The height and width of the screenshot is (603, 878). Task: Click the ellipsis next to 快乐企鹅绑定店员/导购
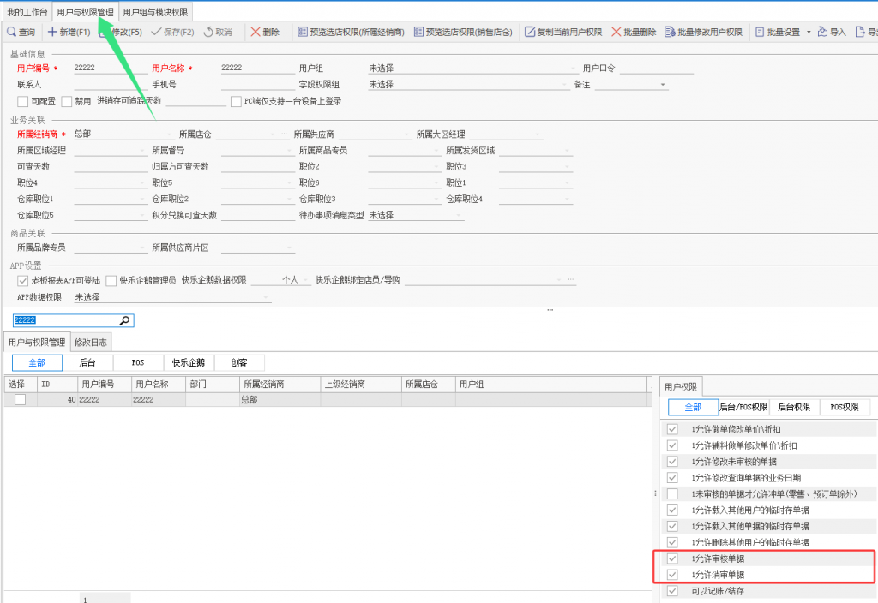pos(570,280)
